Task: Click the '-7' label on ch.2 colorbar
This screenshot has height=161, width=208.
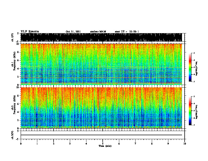Action: (194, 125)
